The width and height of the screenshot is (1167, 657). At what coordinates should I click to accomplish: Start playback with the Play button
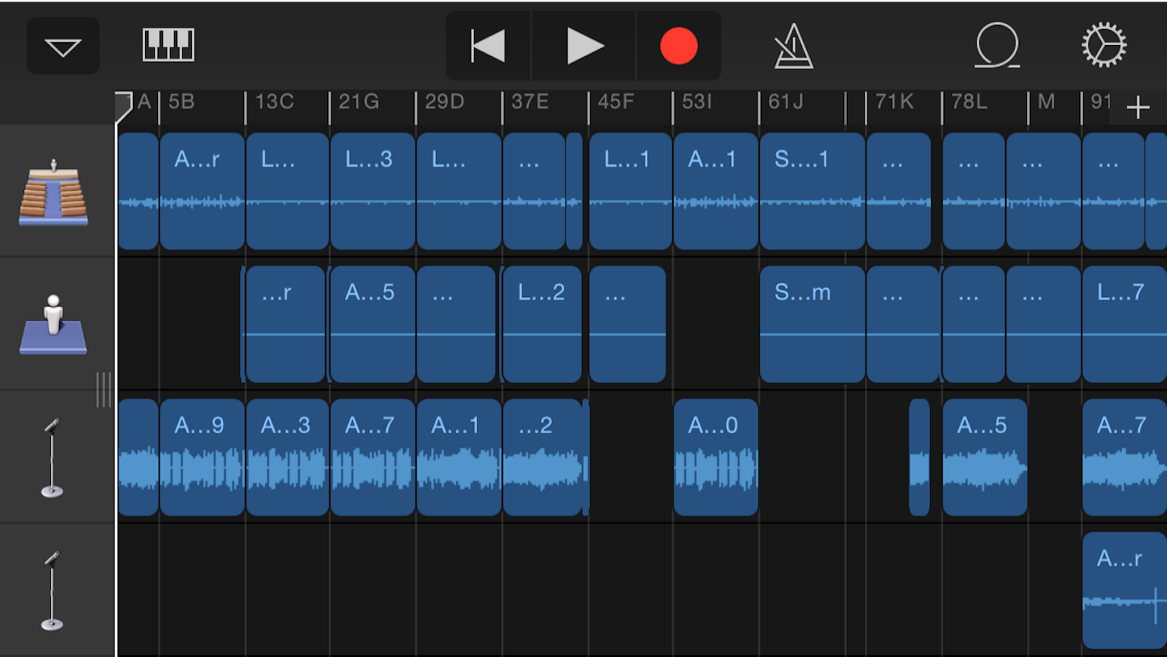[585, 46]
